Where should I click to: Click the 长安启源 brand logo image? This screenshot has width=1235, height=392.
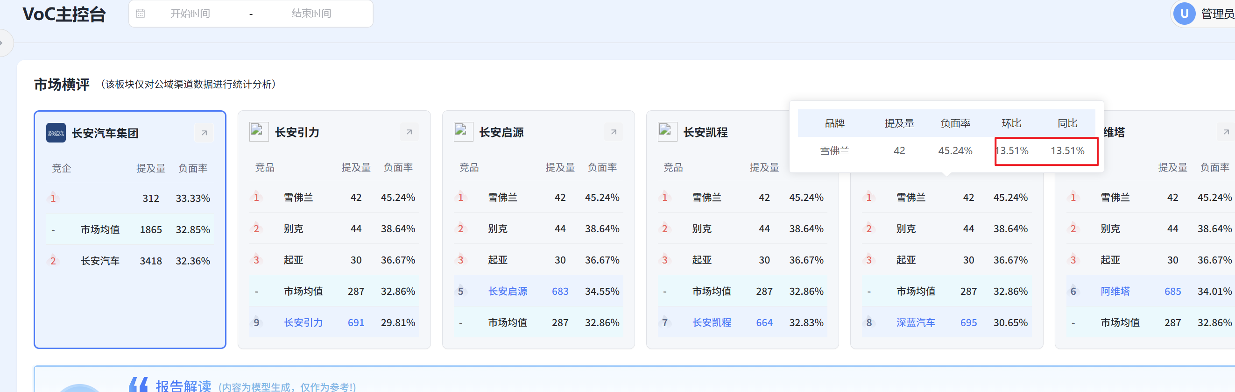[464, 132]
